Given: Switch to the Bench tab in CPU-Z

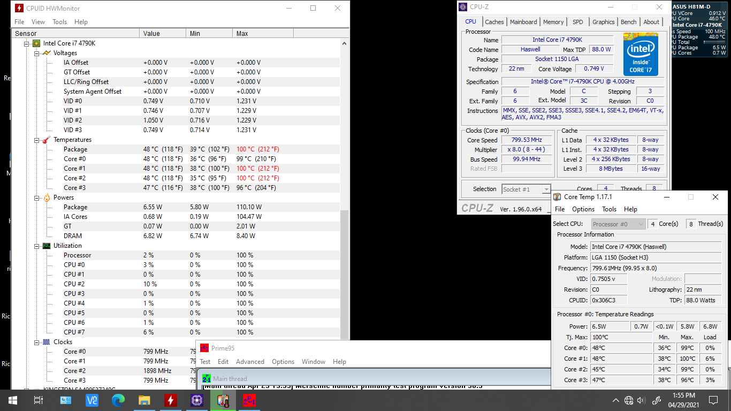Looking at the screenshot, I should 629,22.
